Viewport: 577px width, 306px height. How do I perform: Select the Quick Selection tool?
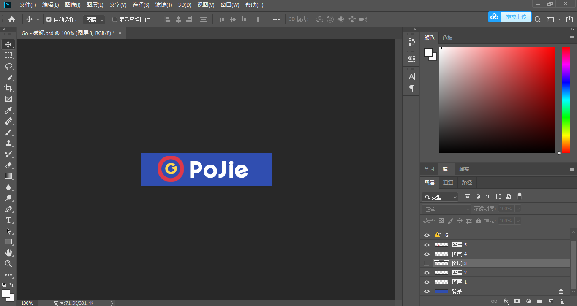point(8,77)
